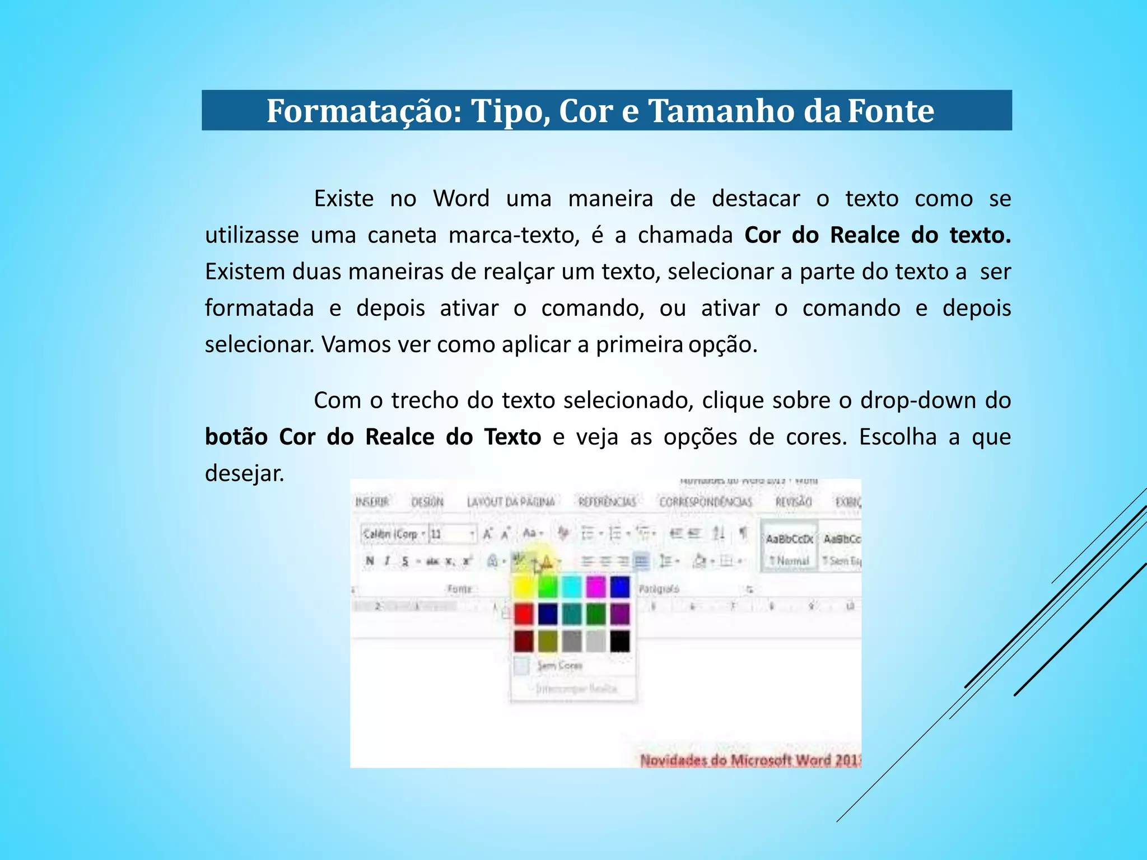Choose Interromper Realce in highlight menu
The image size is (1147, 860).
577,689
